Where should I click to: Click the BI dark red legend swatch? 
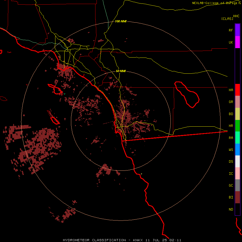coord(237,197)
